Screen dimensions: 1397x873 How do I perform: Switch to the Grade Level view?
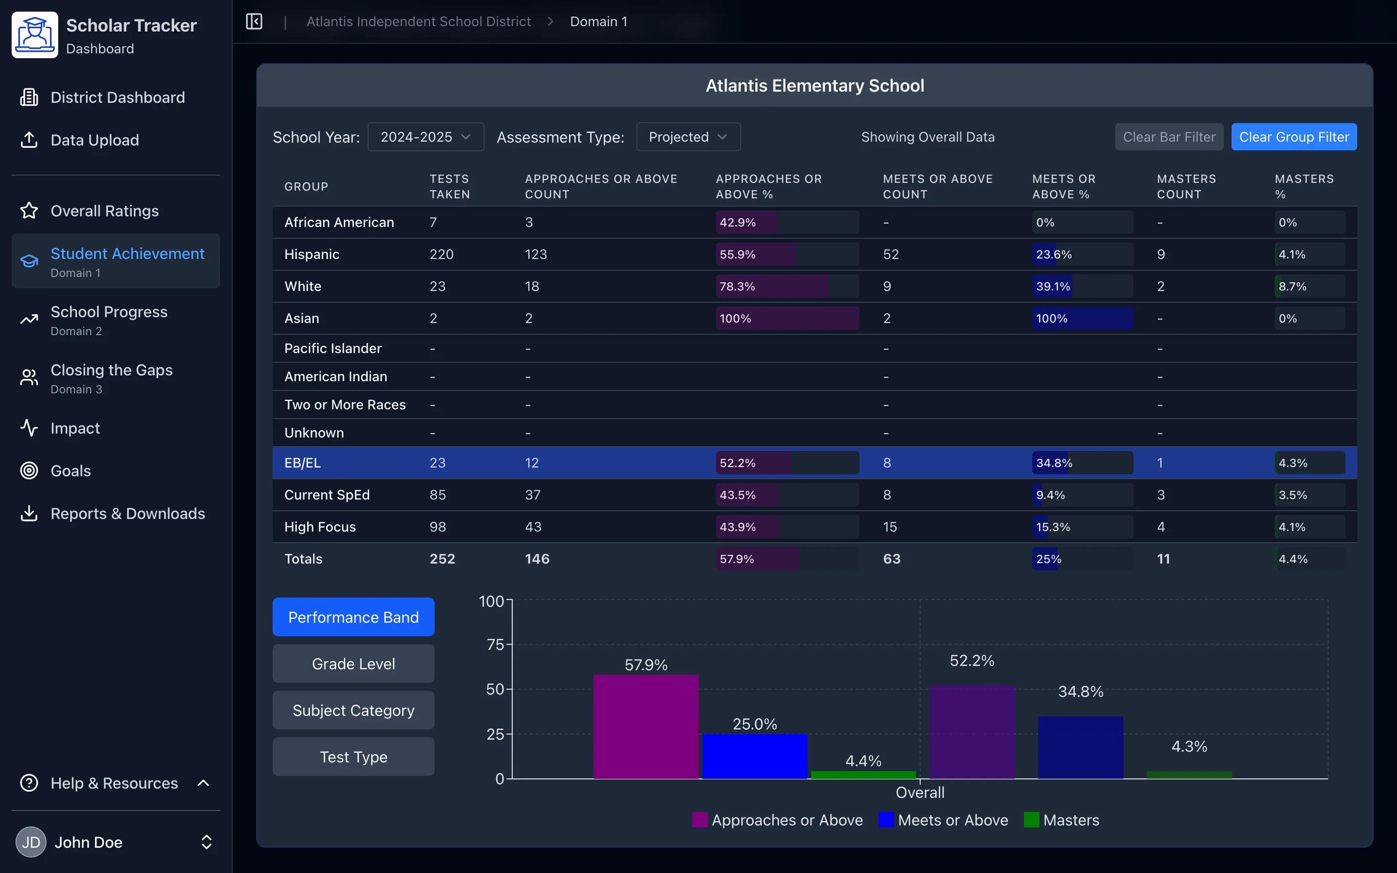point(353,663)
